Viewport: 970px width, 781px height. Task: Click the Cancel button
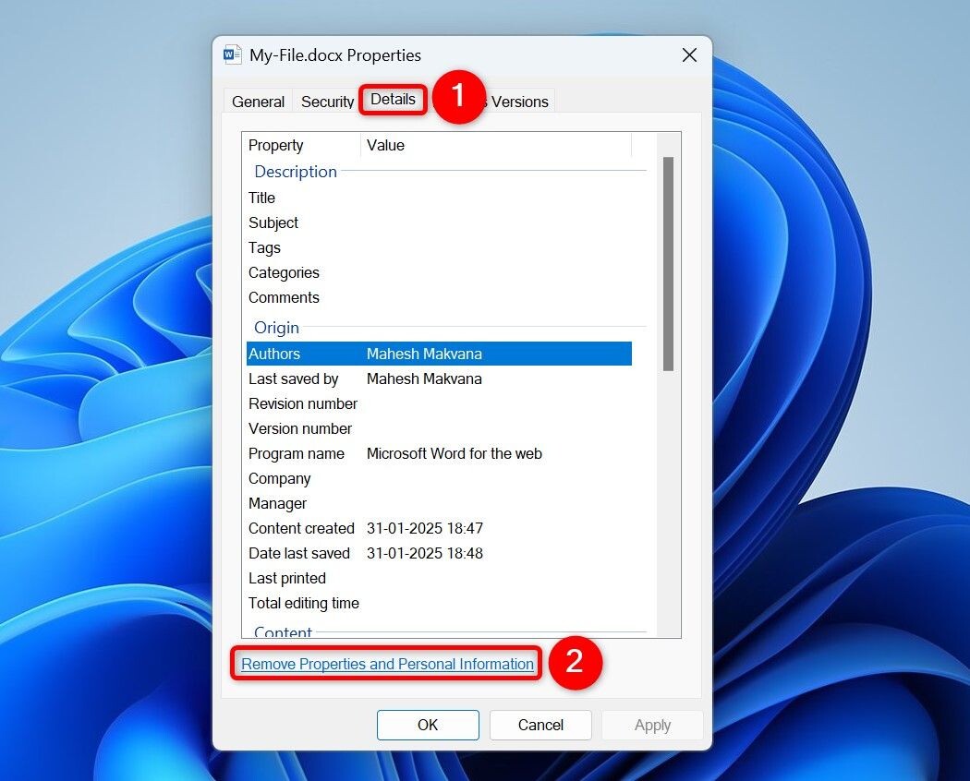pyautogui.click(x=540, y=725)
